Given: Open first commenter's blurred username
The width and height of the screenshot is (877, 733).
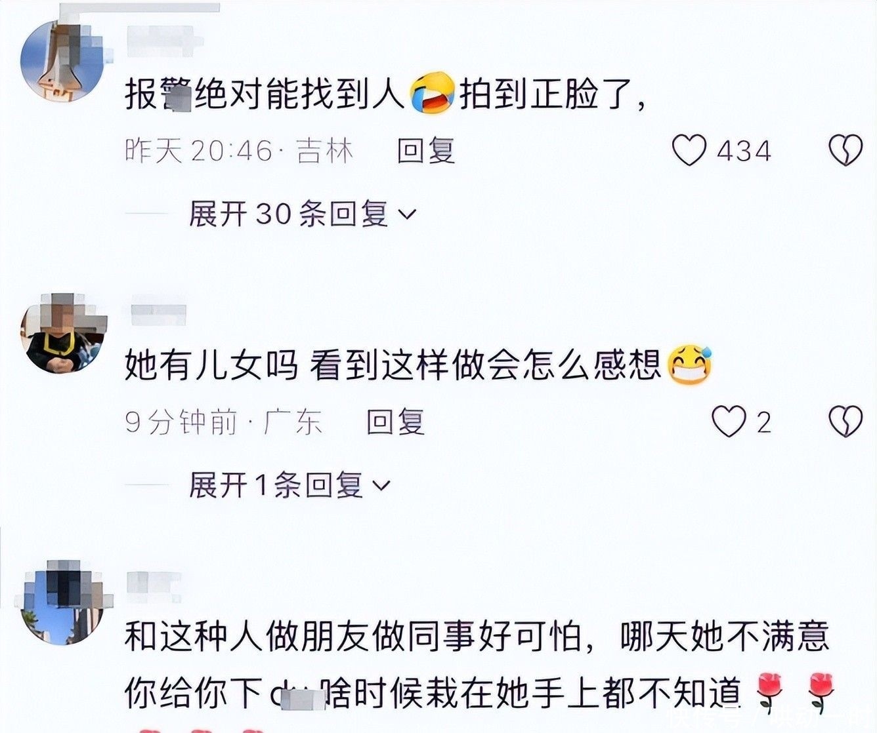Looking at the screenshot, I should (x=160, y=39).
